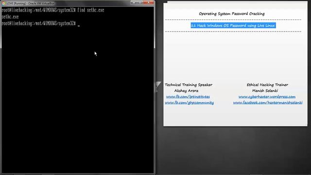Click the 'sethc.exe' output line
Viewport: 311px width, 175px height.
point(10,17)
